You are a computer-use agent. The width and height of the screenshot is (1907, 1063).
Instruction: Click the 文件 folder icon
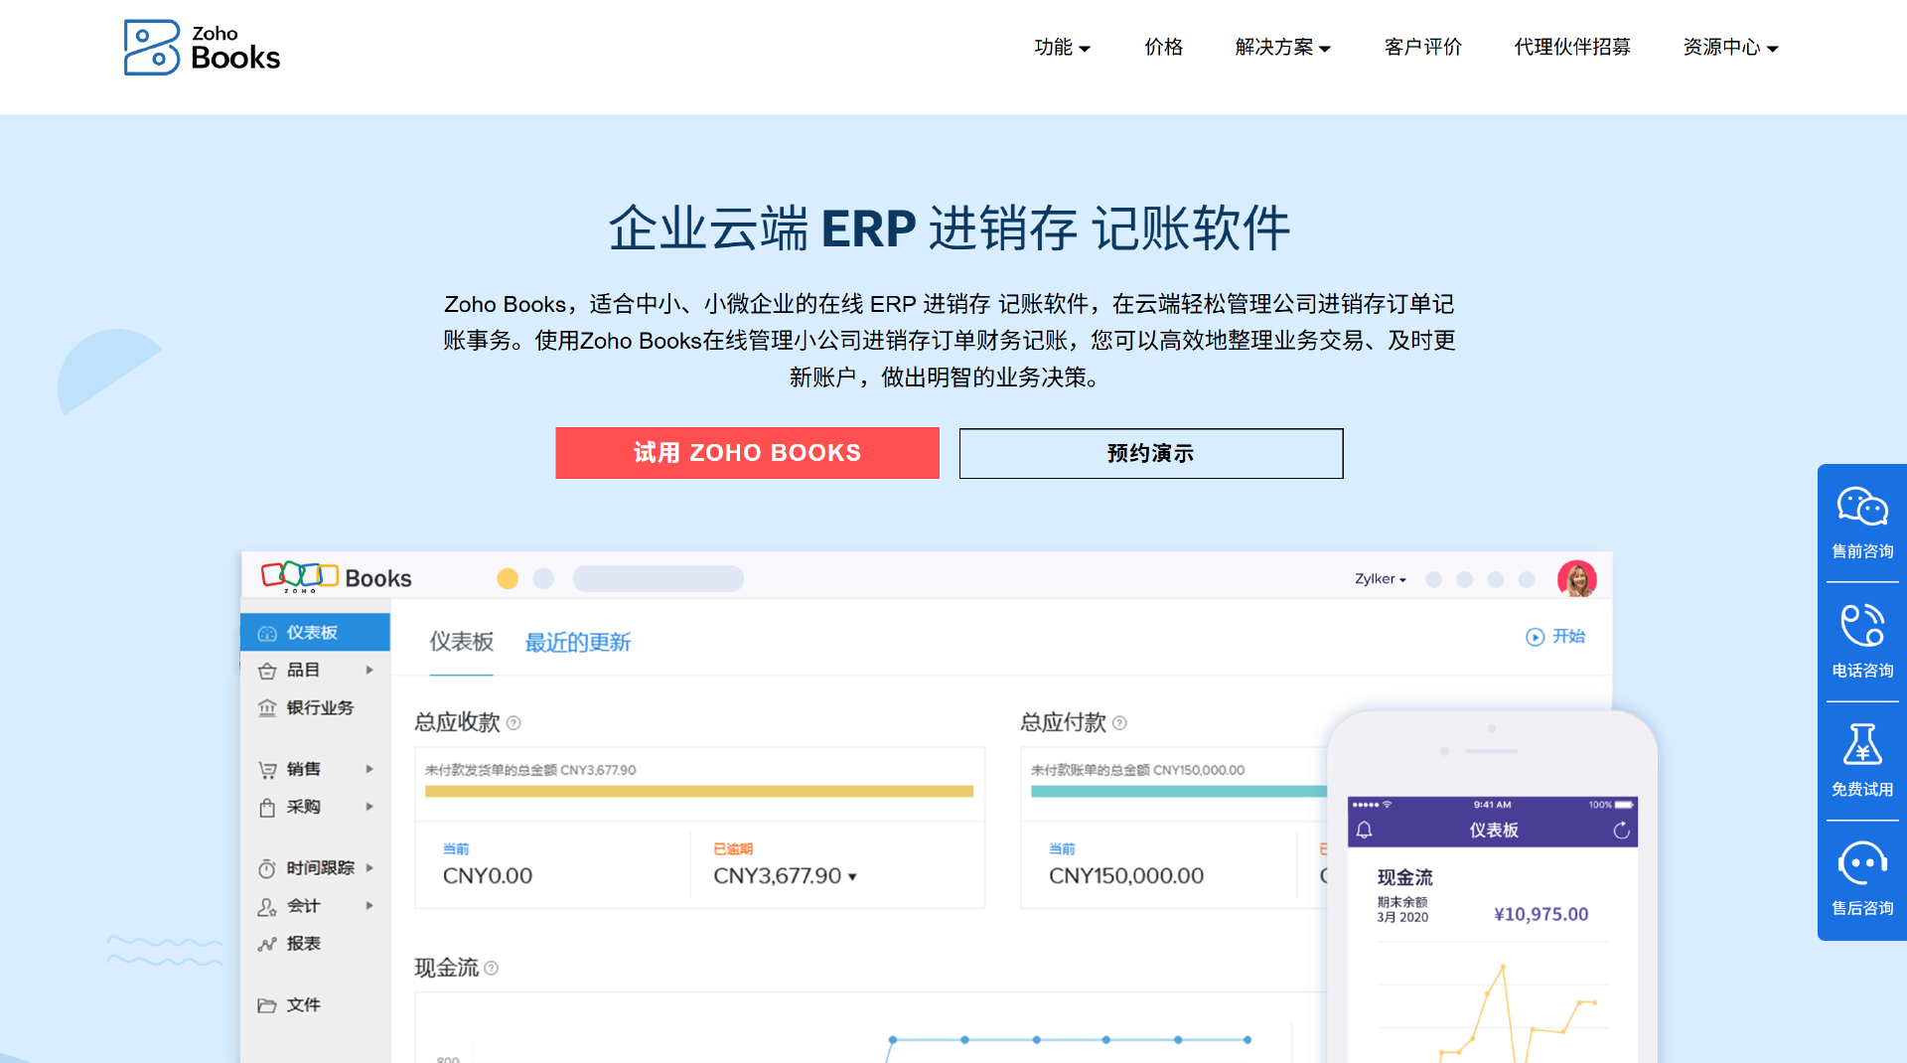[266, 1004]
